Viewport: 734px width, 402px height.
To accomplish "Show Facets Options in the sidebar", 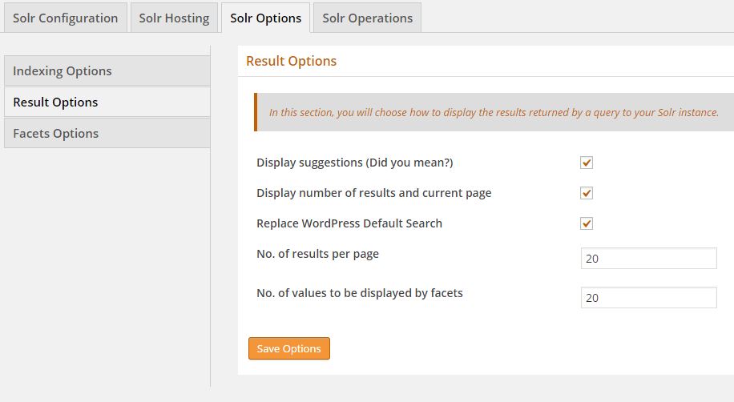I will click(107, 133).
